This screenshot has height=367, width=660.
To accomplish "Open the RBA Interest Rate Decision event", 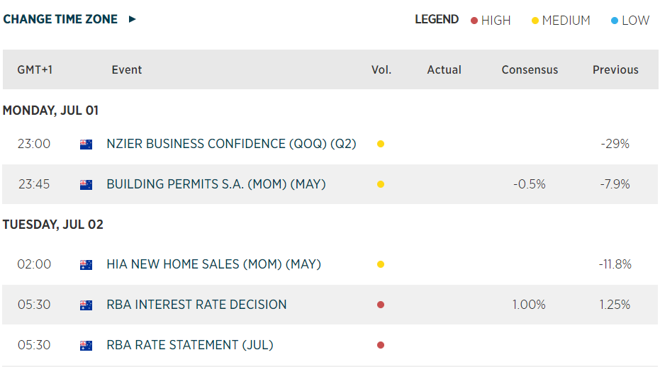I will click(x=196, y=305).
